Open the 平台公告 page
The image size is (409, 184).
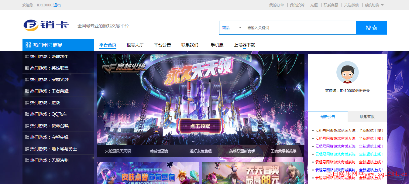163,45
